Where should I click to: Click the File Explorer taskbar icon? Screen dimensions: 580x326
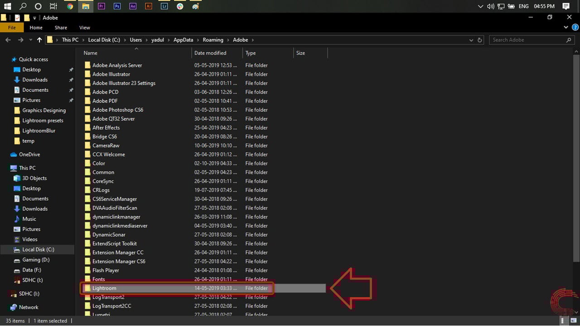(85, 6)
